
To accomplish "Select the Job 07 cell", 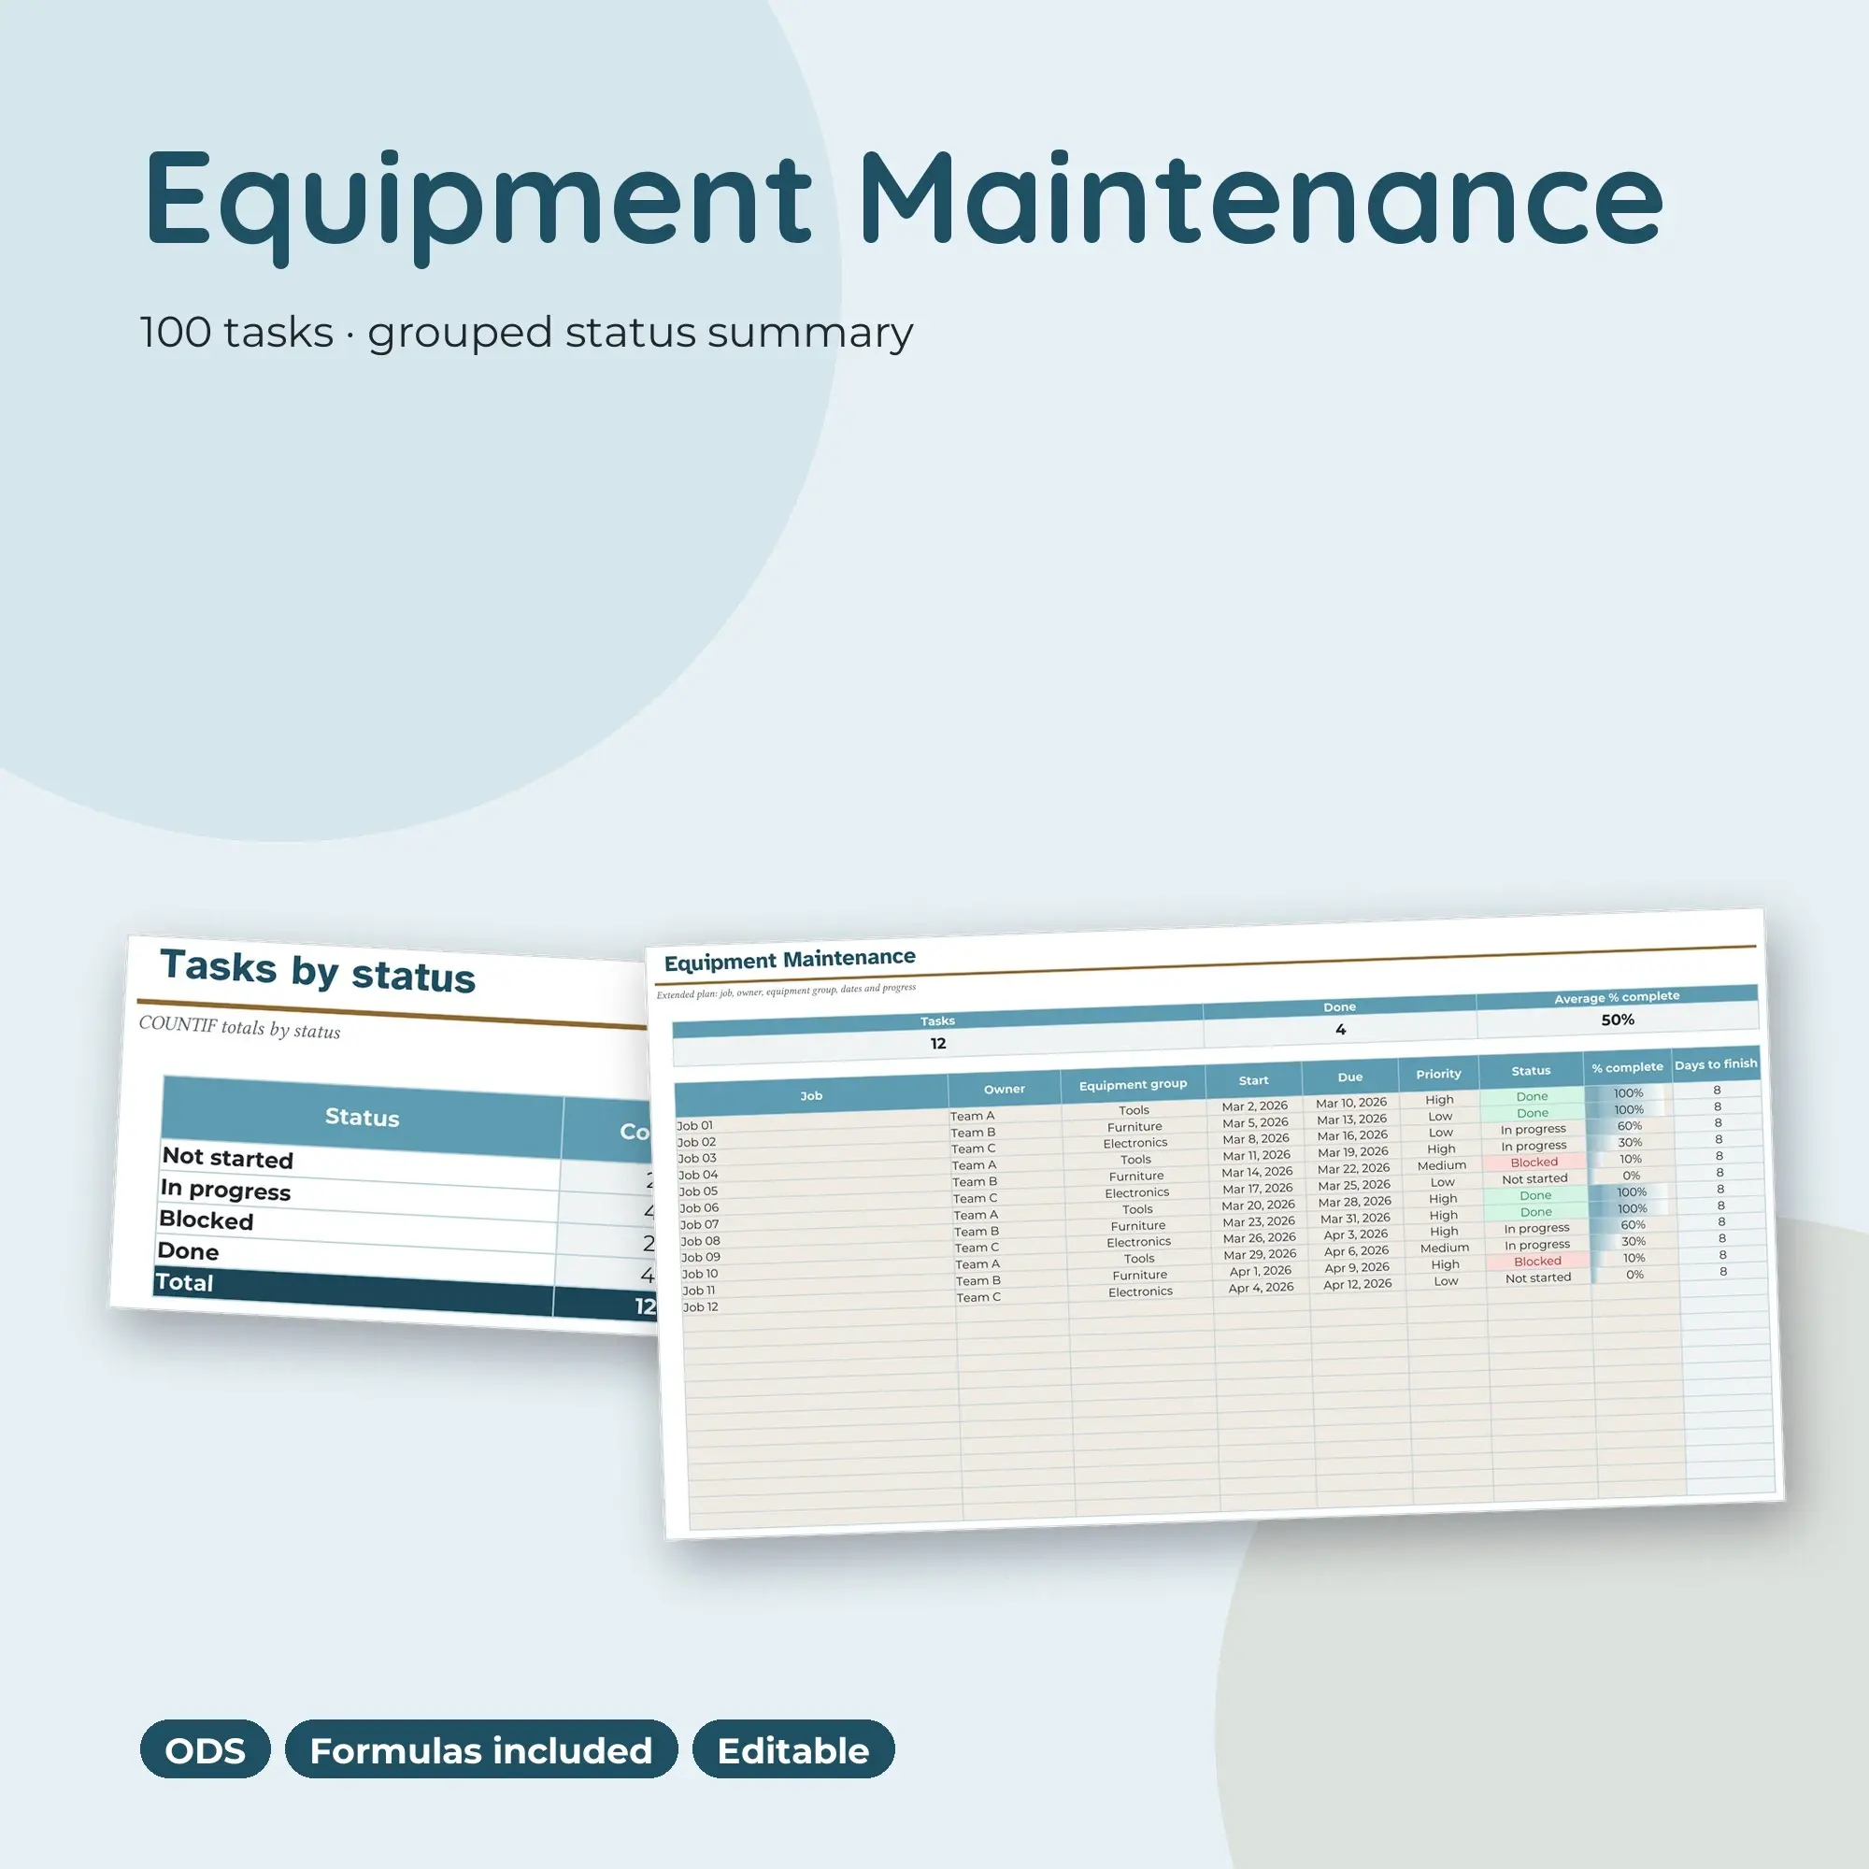I will tap(815, 1221).
